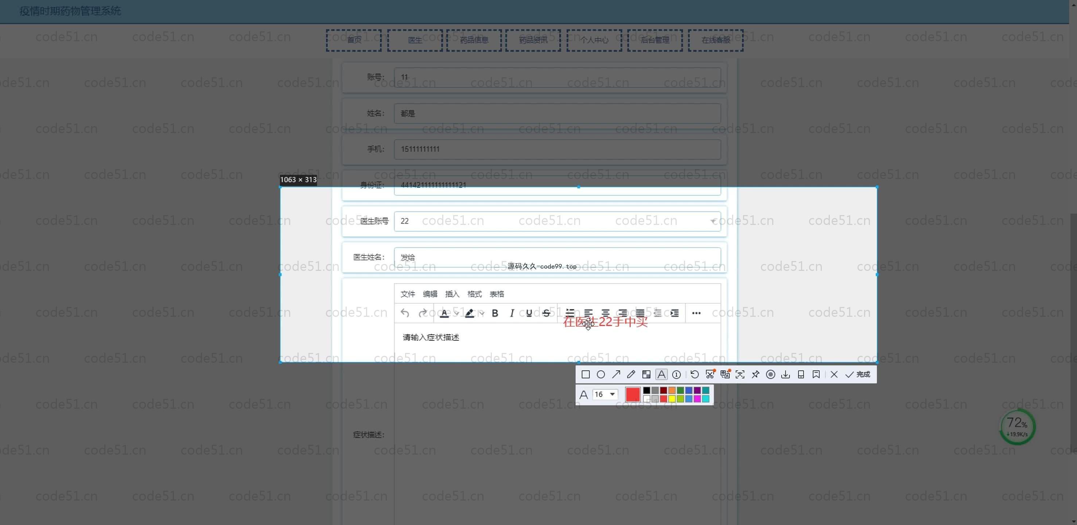Viewport: 1077px width, 525px height.
Task: Toggle strikethrough formatting in editor
Action: pos(546,313)
